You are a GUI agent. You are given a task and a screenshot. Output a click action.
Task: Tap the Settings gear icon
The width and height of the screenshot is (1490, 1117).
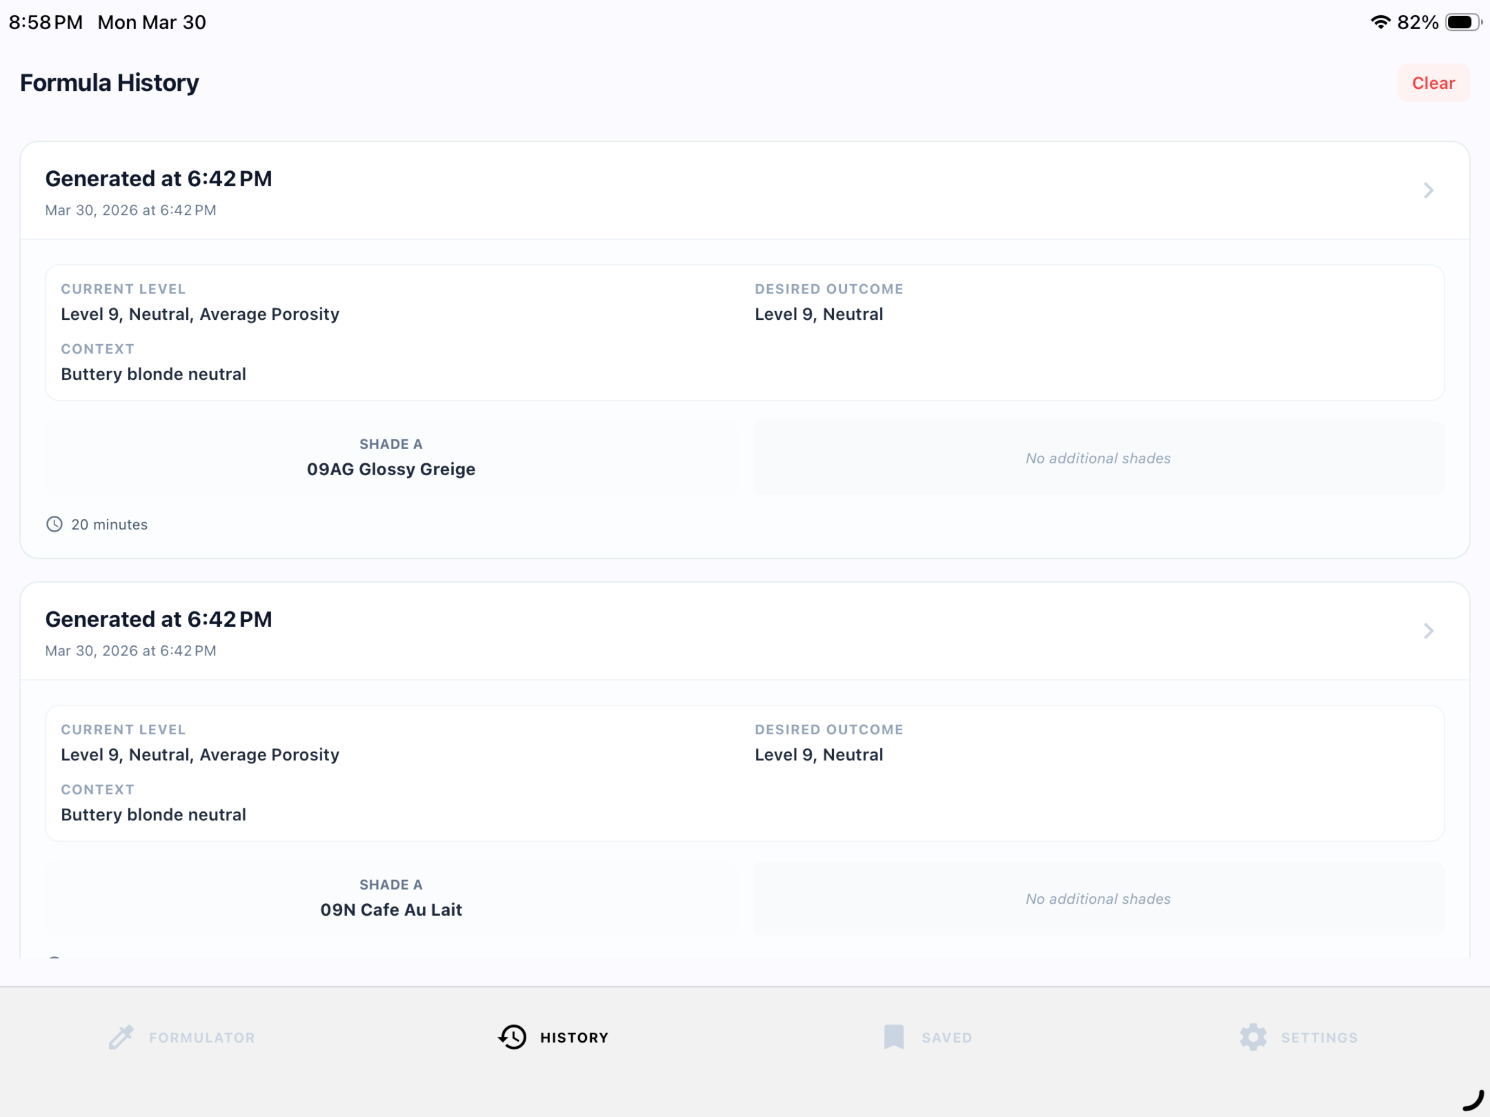1253,1037
